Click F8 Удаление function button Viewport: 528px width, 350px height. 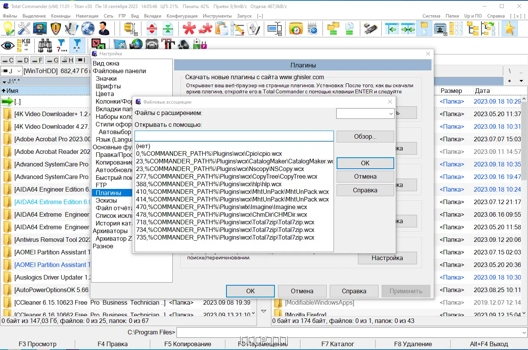[x=413, y=344]
